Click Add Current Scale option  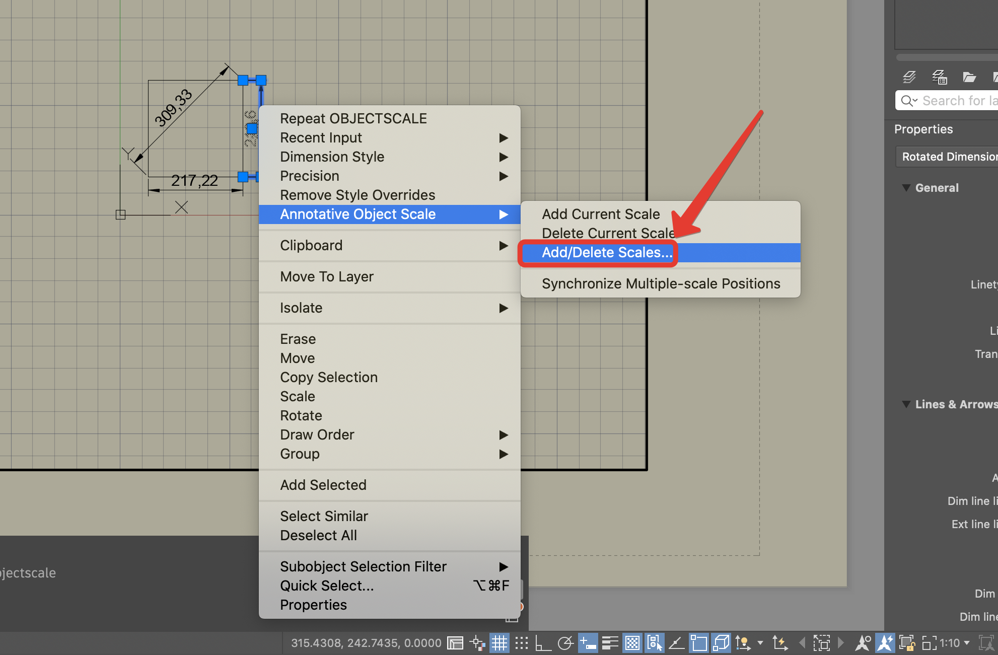[x=600, y=214]
